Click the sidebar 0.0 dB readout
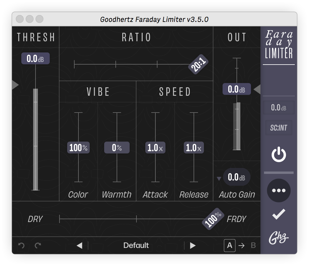Screen dimensions: 309x266 tap(279, 108)
